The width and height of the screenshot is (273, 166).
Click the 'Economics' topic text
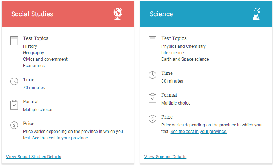pos(34,66)
